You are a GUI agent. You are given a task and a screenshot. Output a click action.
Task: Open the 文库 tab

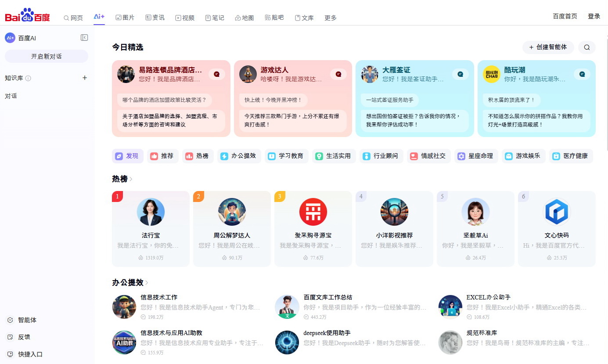tap(304, 18)
